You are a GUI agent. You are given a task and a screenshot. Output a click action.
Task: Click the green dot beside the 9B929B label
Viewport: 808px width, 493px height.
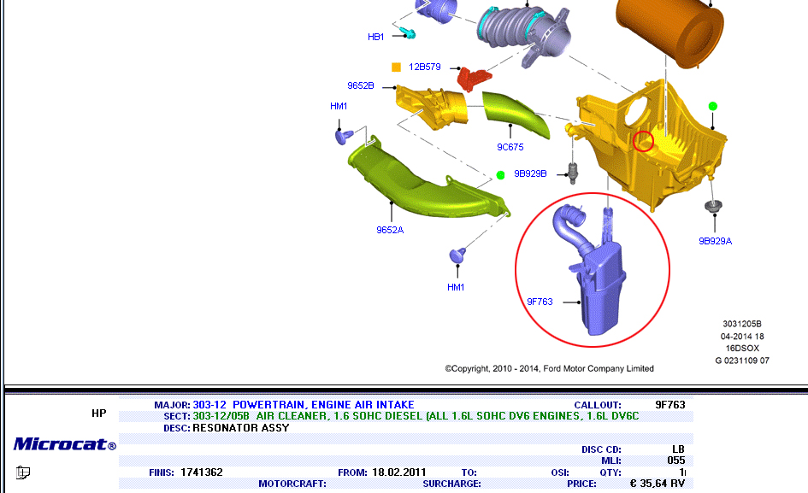tap(500, 174)
